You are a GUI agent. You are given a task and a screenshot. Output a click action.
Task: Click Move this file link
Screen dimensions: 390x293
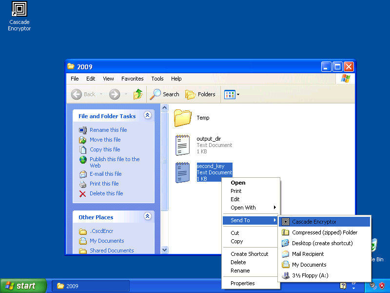coord(105,140)
